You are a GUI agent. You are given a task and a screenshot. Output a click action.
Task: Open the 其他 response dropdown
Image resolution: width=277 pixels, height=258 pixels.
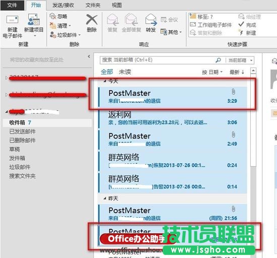pyautogui.click(x=171, y=32)
